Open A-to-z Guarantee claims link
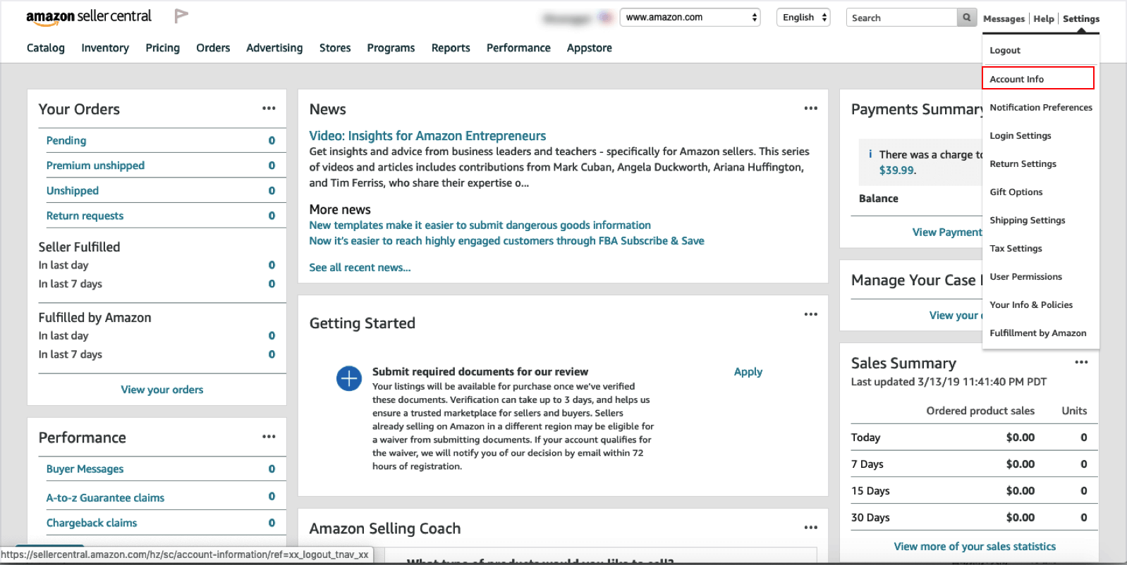 [x=105, y=497]
